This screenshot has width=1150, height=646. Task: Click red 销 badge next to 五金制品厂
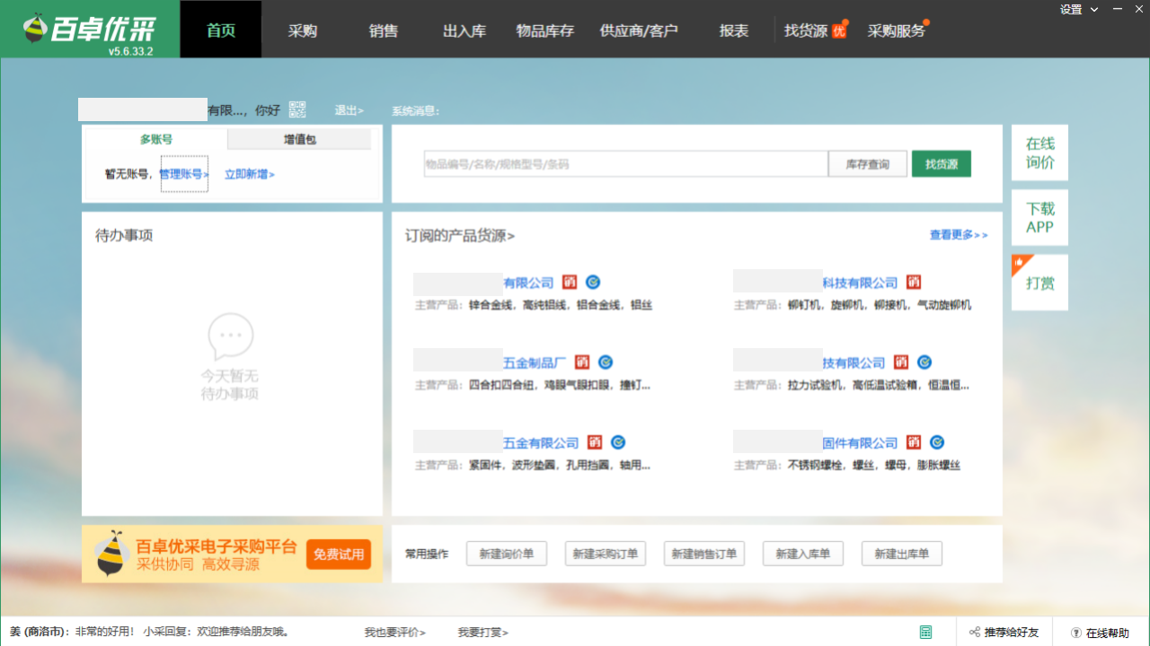tap(582, 362)
